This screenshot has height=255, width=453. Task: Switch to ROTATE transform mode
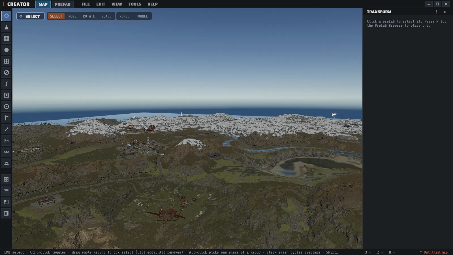click(89, 16)
